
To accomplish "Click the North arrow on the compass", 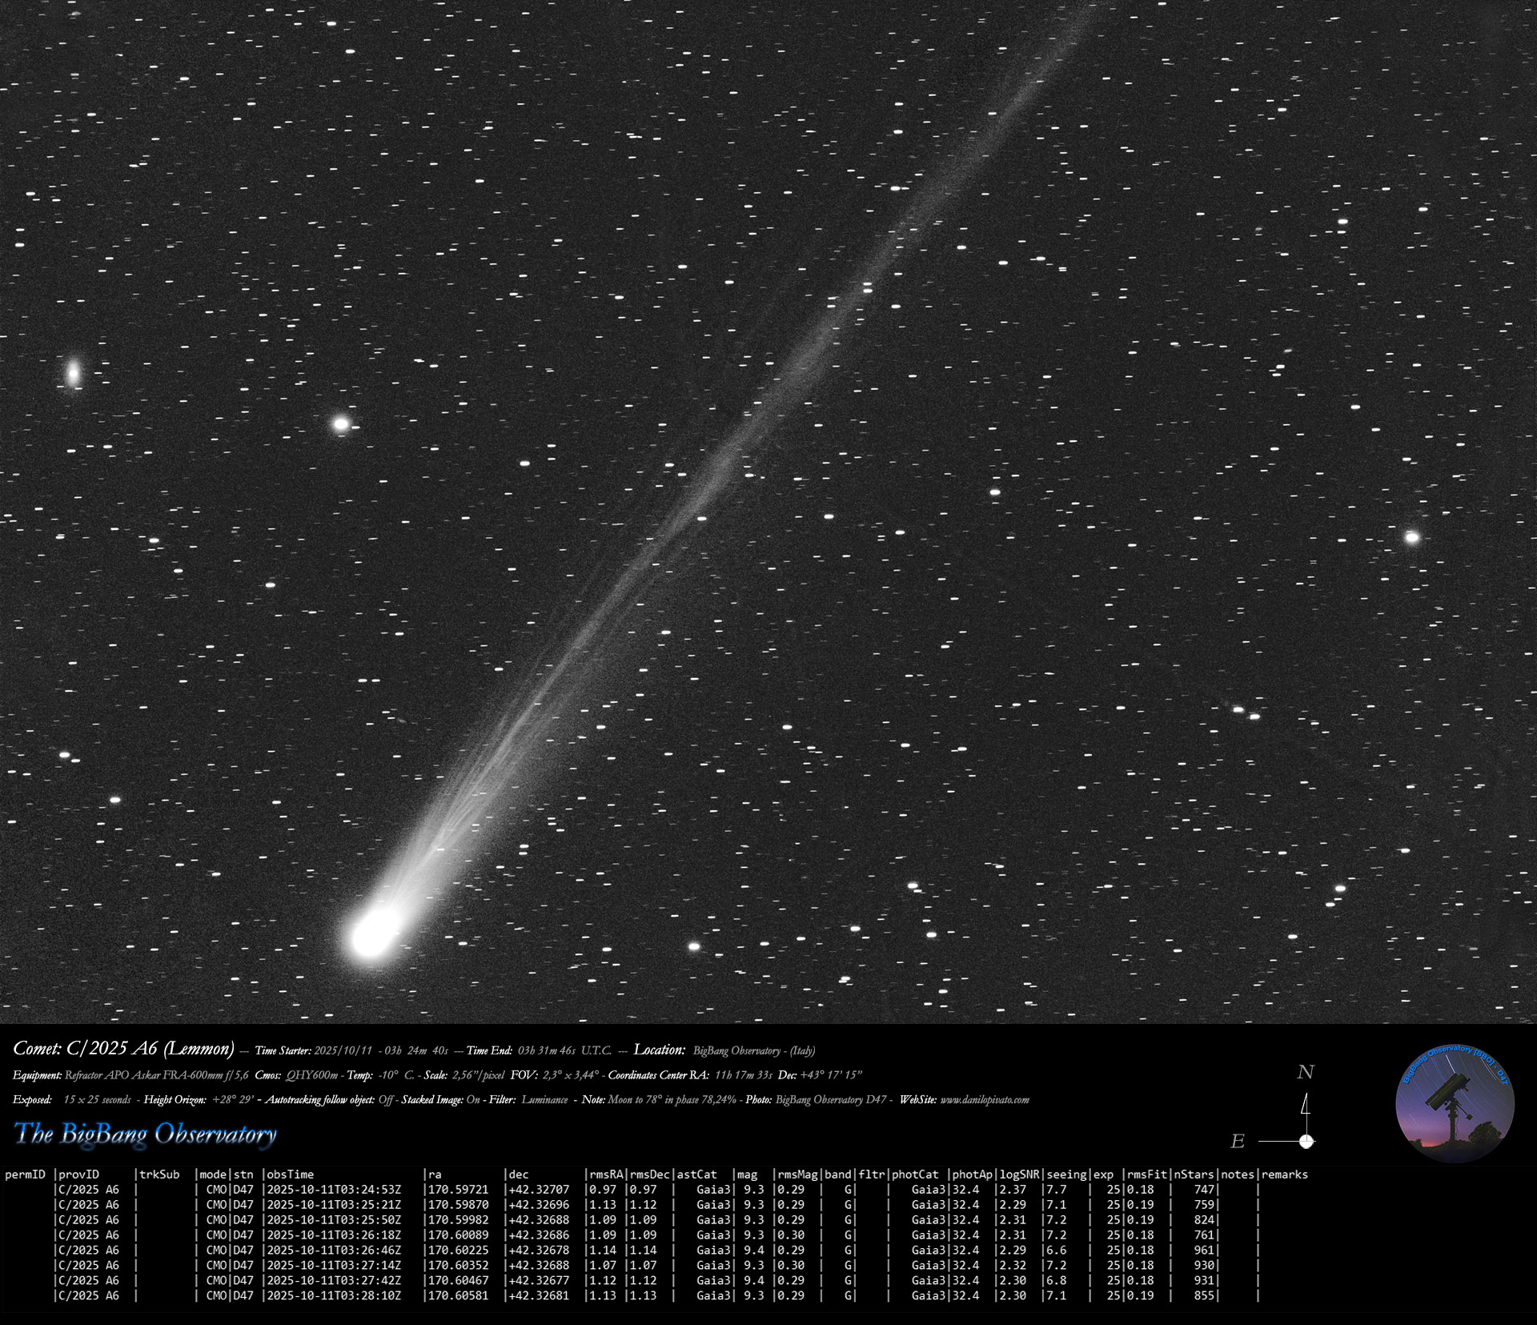I will 1306,1106.
